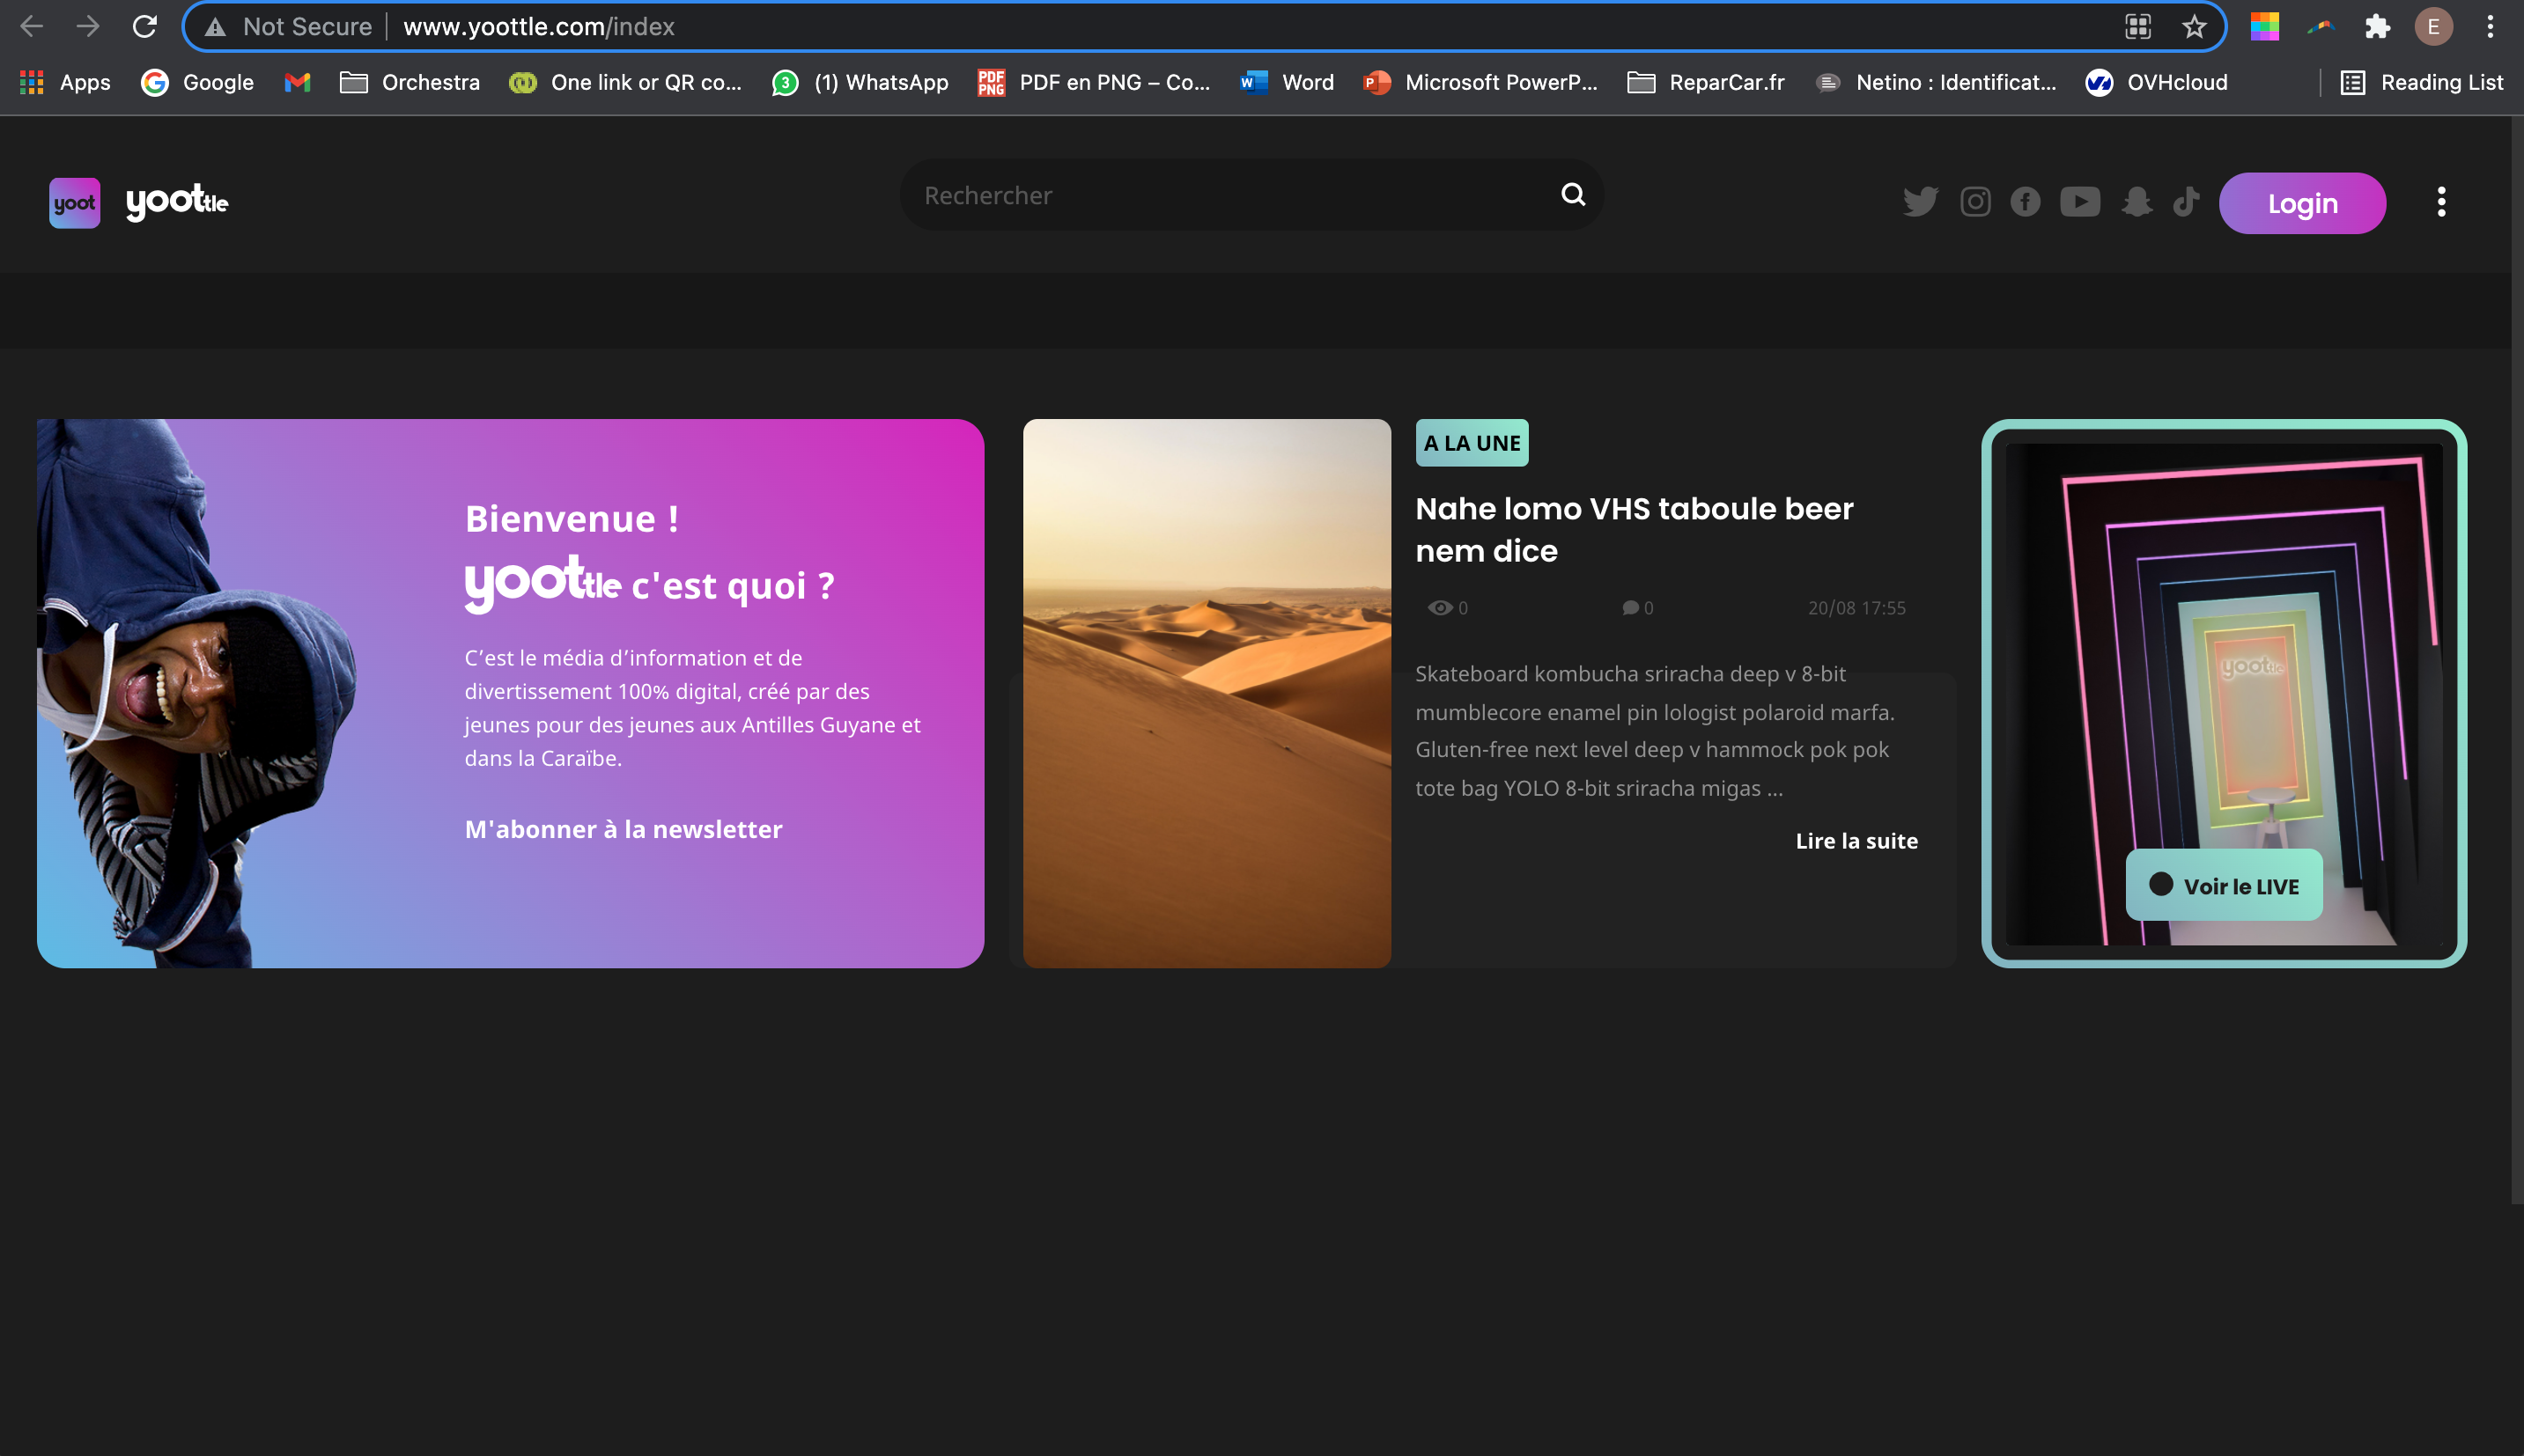Click the Lire la suite link
Image resolution: width=2524 pixels, height=1456 pixels.
[x=1856, y=841]
